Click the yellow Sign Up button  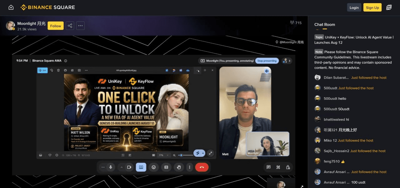(372, 7)
